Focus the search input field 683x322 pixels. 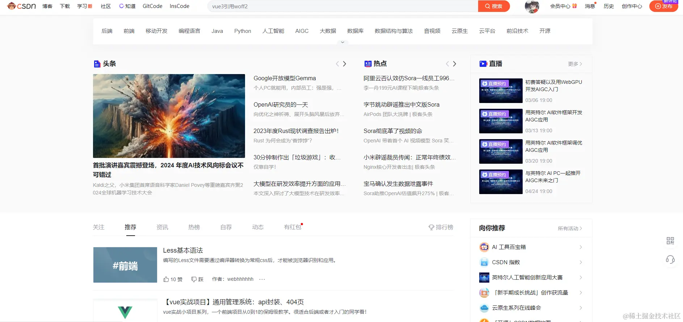click(343, 6)
